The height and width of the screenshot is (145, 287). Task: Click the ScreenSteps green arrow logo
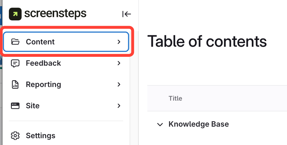coord(15,14)
